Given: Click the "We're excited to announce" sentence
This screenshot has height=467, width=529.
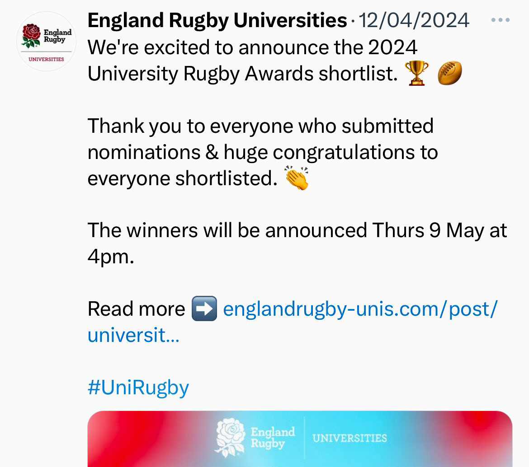Looking at the screenshot, I should [252, 47].
